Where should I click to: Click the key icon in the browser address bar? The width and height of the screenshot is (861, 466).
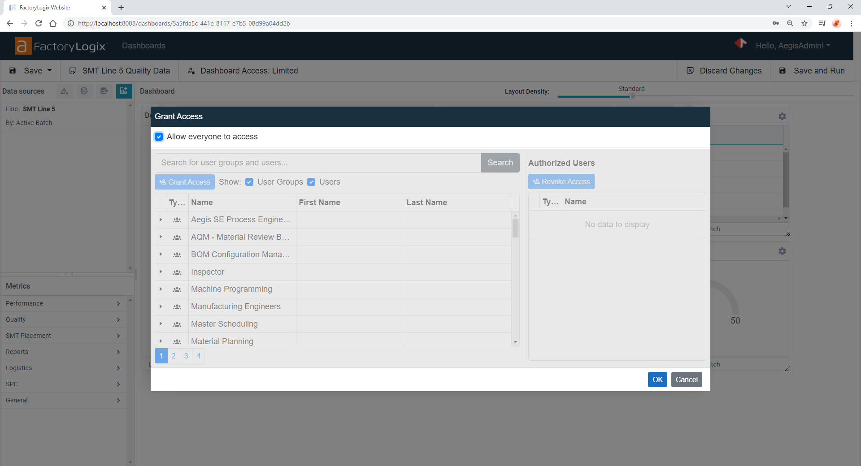coord(776,23)
